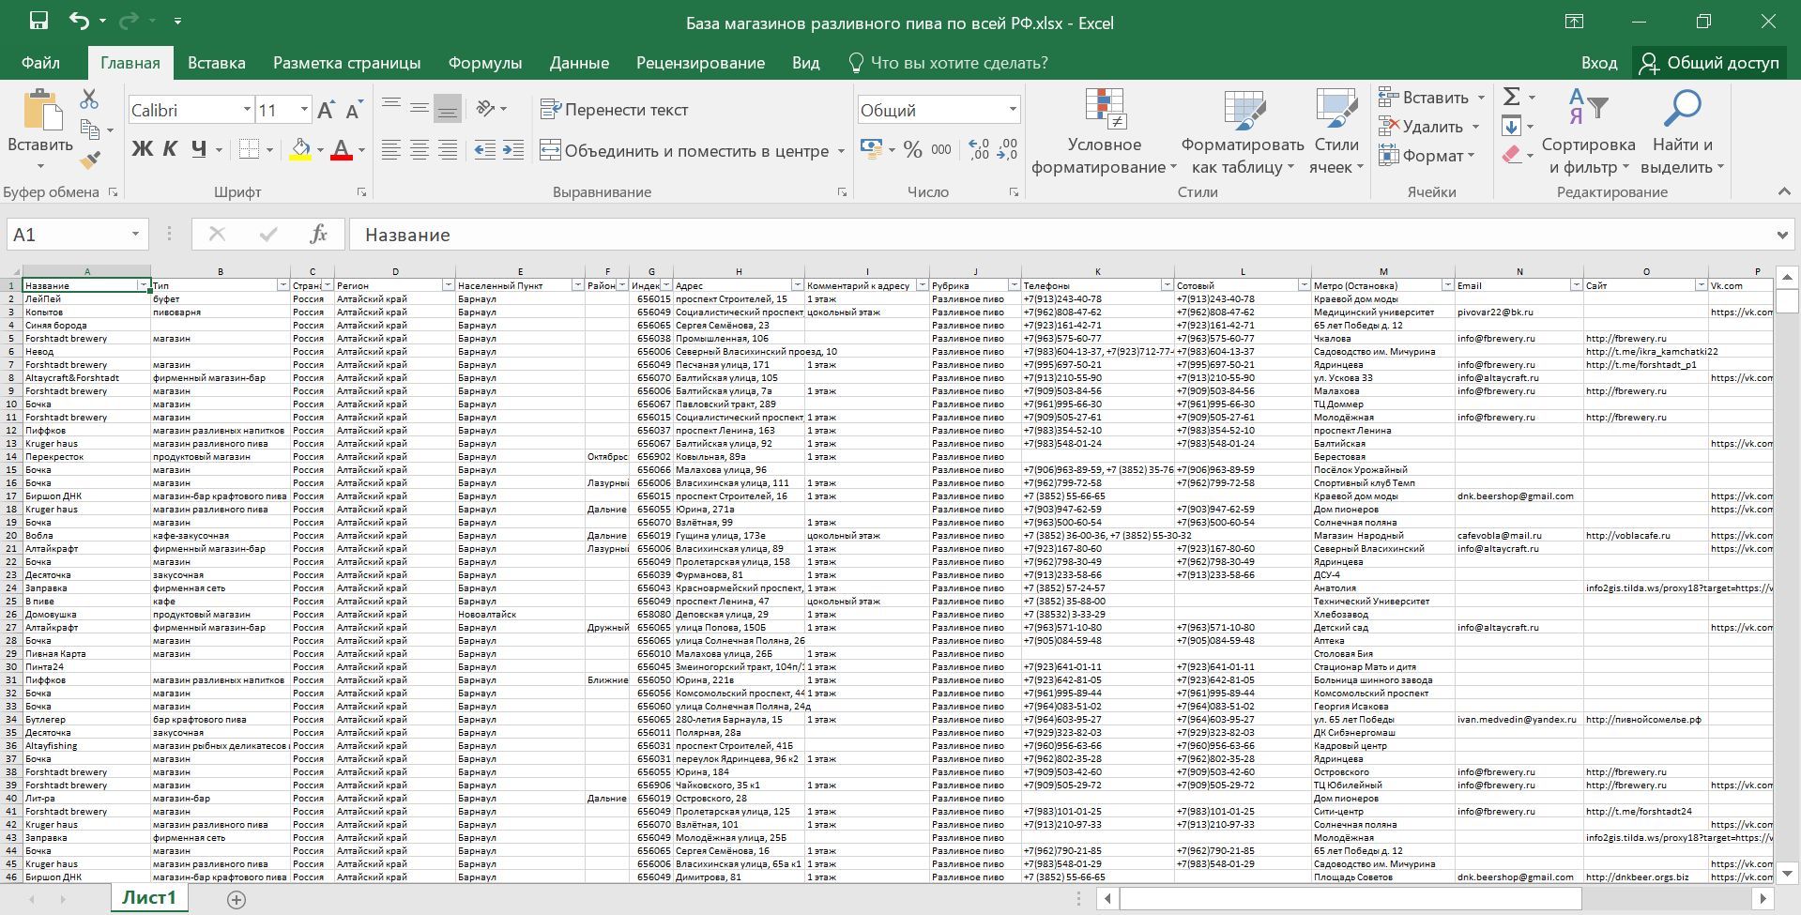1801x915 pixels.
Task: Open filter dropdown for Название column
Action: point(144,285)
